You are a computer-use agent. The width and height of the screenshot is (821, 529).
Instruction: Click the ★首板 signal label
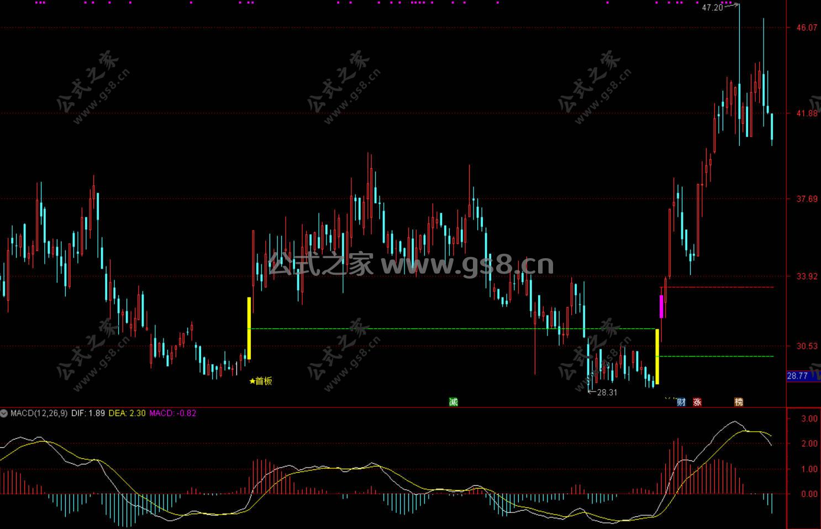pyautogui.click(x=261, y=381)
